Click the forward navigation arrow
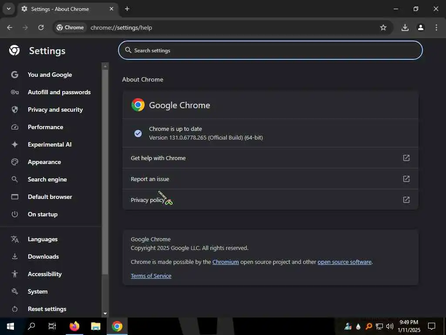Image resolution: width=446 pixels, height=335 pixels. pos(25,27)
